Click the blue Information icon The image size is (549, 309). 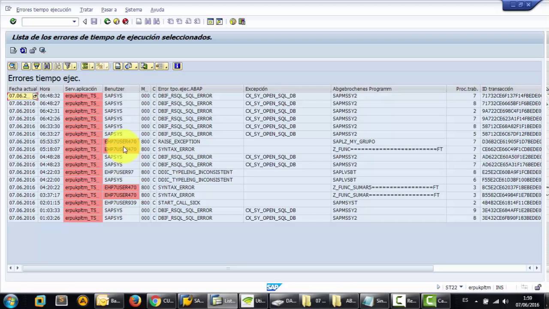(x=177, y=66)
